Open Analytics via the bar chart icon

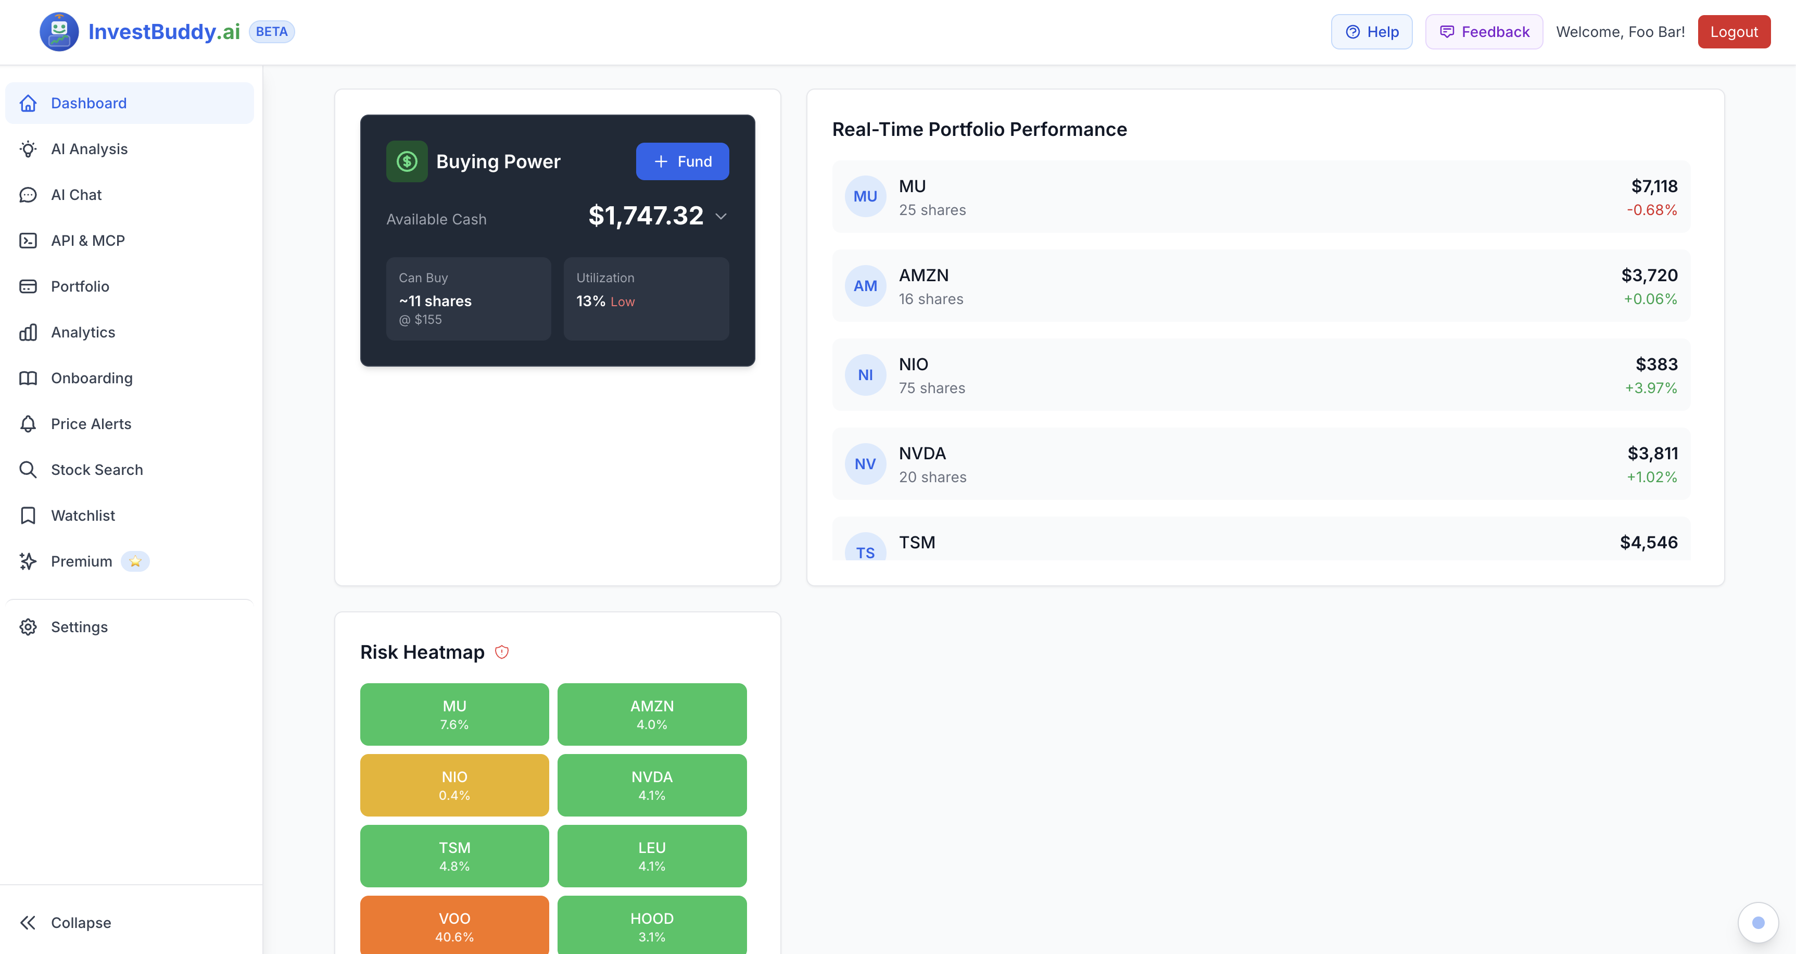click(28, 332)
